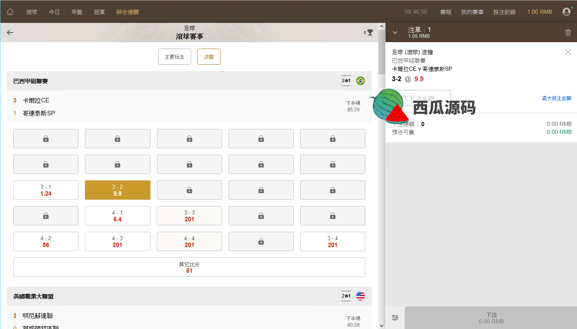
Task: Delete bet slip with trash icon
Action: point(568,33)
